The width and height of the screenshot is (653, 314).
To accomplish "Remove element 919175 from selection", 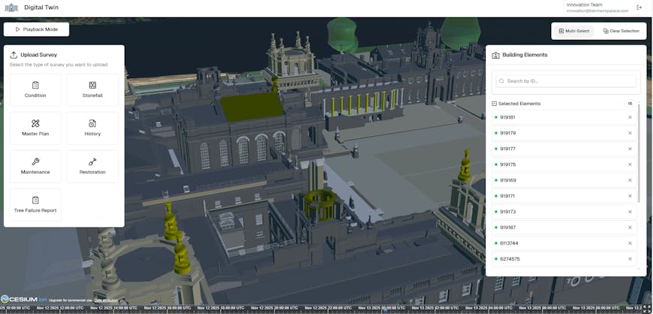I will pos(630,165).
